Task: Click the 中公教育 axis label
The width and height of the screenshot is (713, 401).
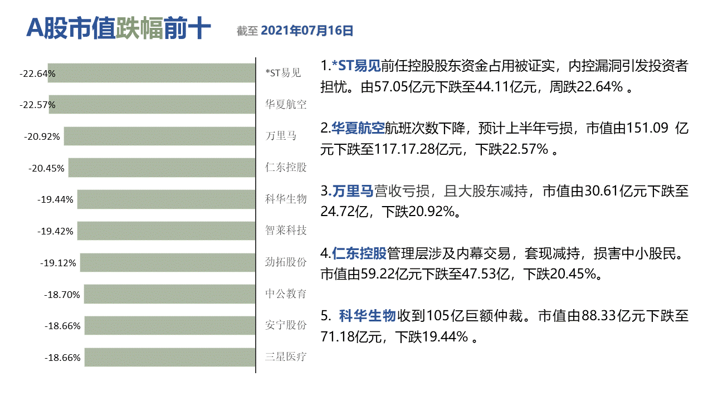Action: point(286,294)
